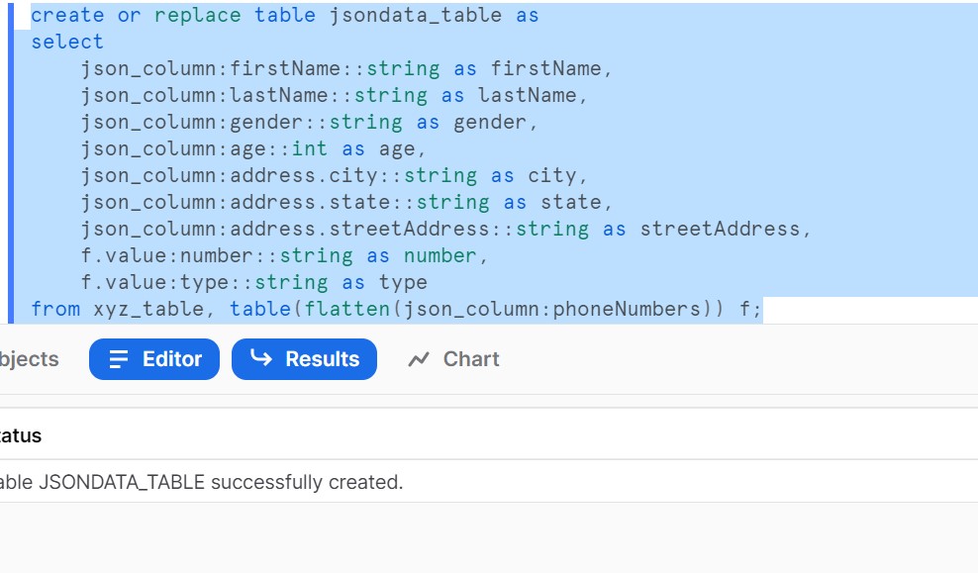Switch to the Chart tab label
This screenshot has height=573, width=978.
pyautogui.click(x=470, y=359)
